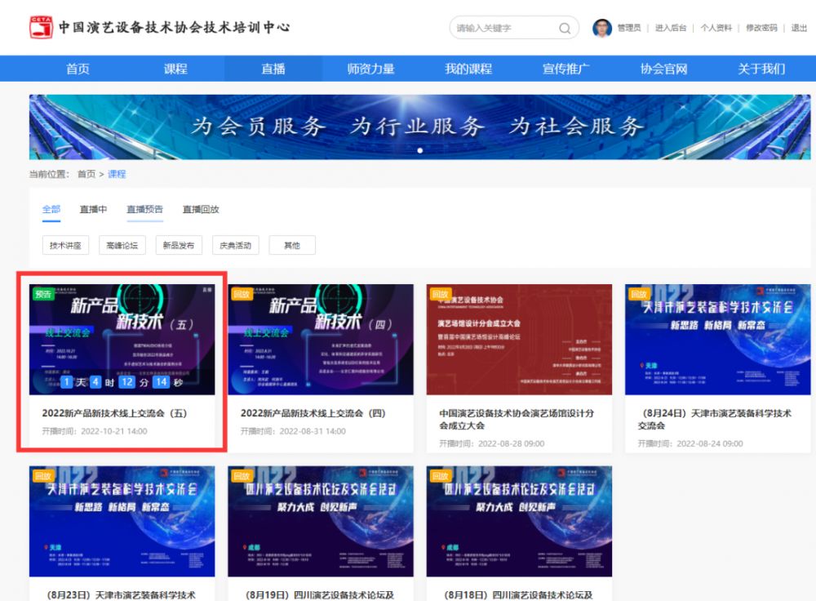Click the title 2022新产品新技术线上交流会（五）
The image size is (816, 601).
pos(114,413)
